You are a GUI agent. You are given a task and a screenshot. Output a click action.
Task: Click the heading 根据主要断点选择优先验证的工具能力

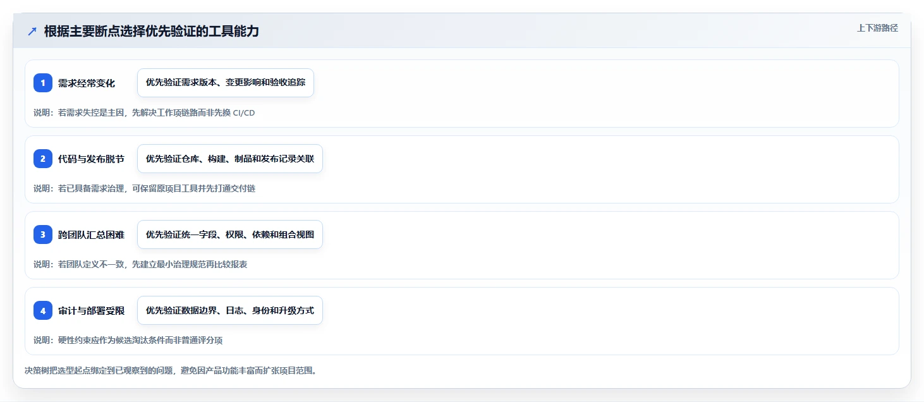point(152,32)
